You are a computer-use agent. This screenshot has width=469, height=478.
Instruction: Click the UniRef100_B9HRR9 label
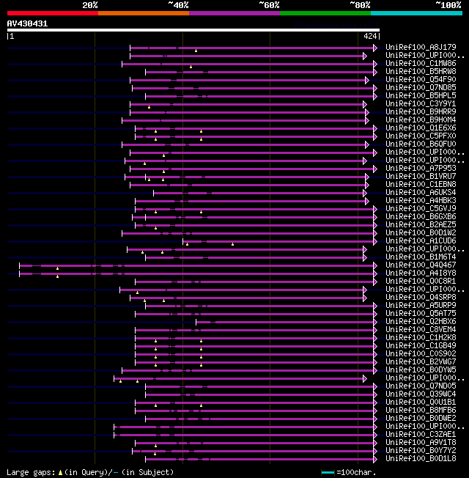tap(421, 112)
